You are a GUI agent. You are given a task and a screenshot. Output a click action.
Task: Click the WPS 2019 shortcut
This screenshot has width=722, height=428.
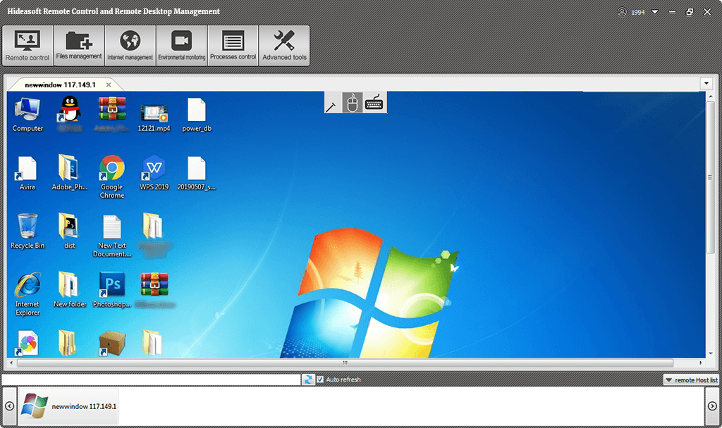[x=154, y=173]
